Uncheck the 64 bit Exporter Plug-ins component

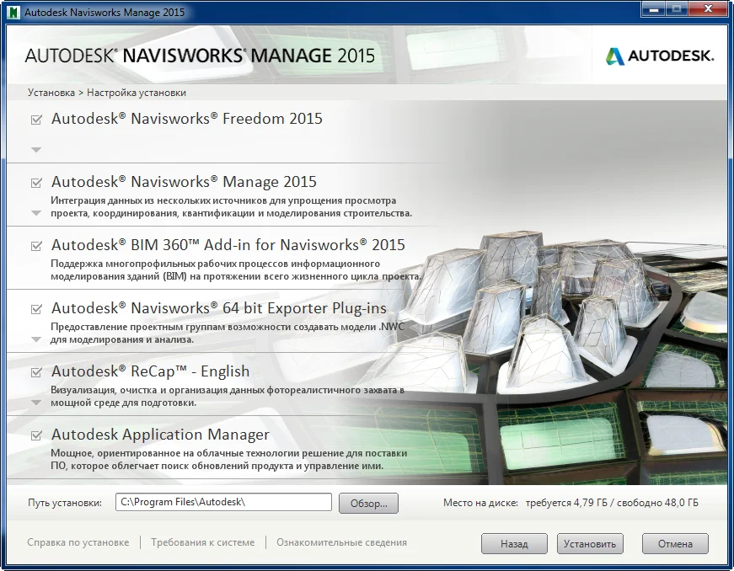(x=36, y=309)
